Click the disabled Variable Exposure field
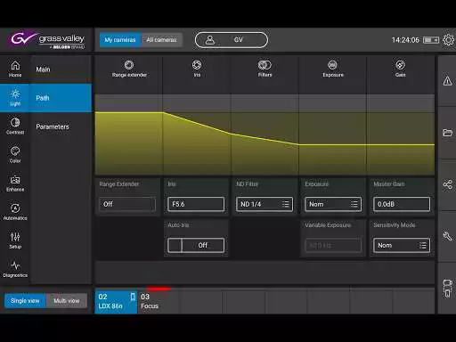This screenshot has height=342, width=456. pos(333,245)
